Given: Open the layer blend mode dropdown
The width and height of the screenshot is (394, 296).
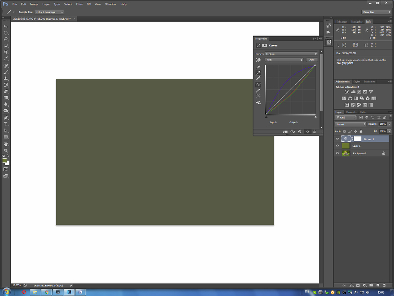Looking at the screenshot, I should pos(351,124).
